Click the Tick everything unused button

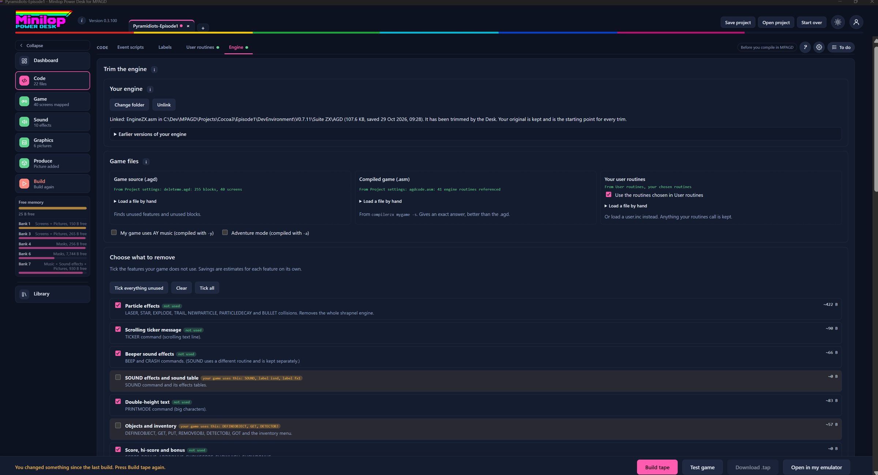click(139, 288)
